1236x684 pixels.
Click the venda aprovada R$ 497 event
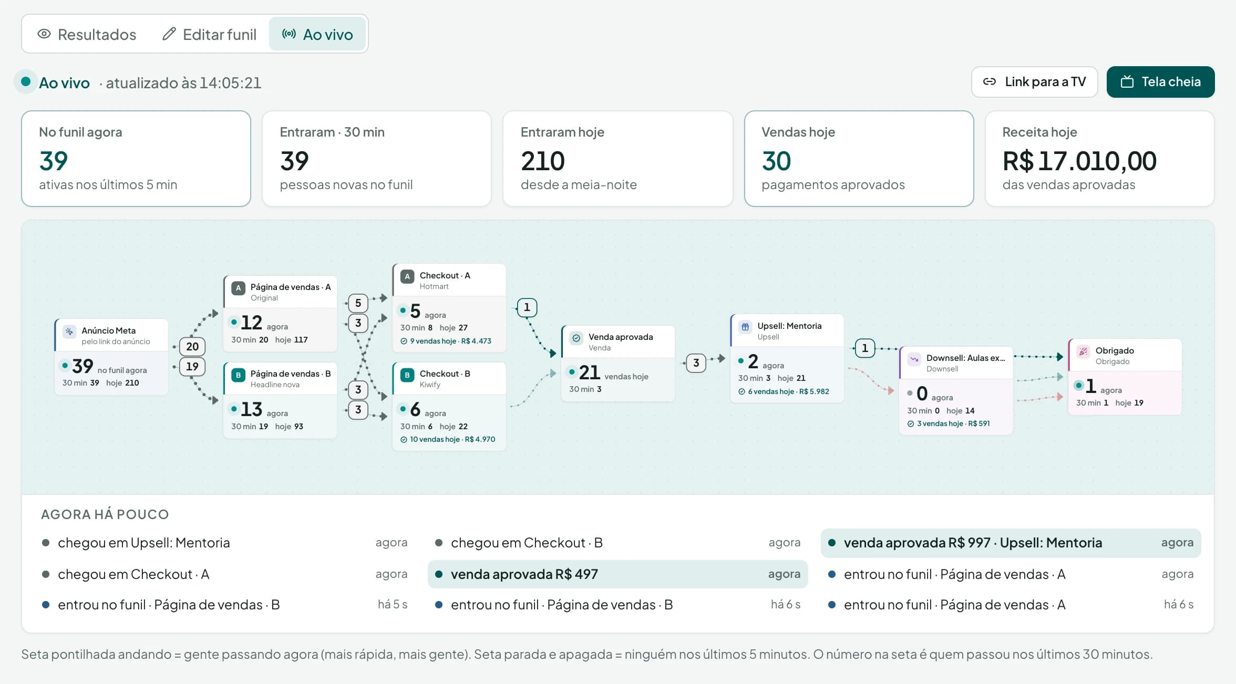click(x=618, y=574)
